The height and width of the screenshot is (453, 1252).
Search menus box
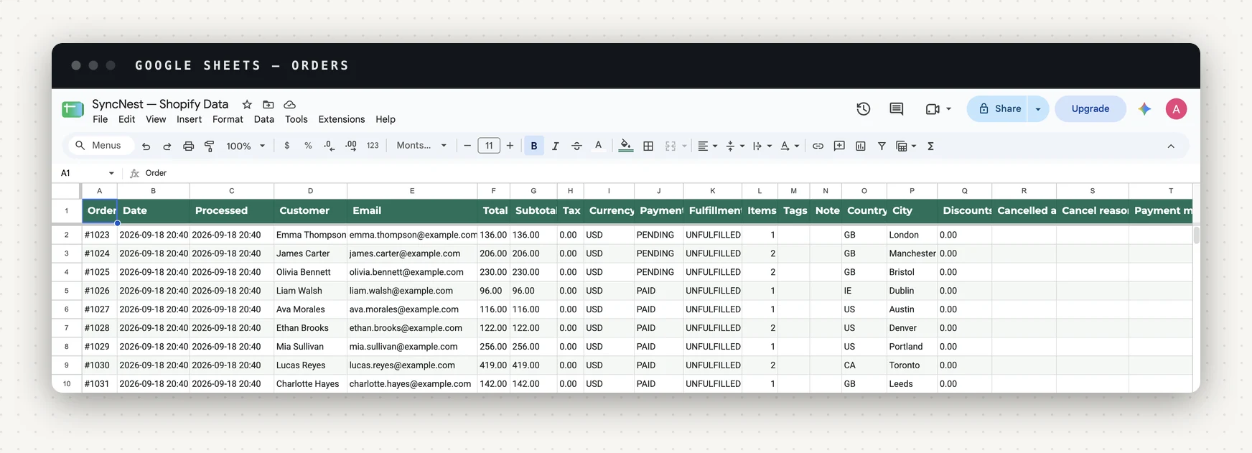click(101, 146)
